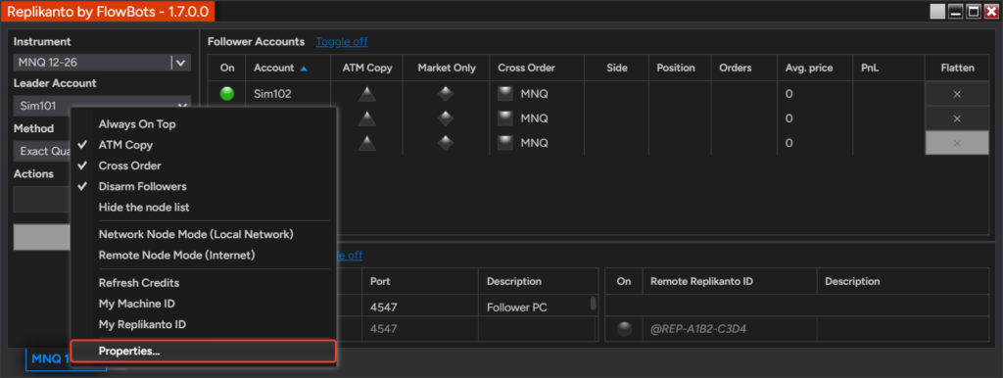Click the Port column header
This screenshot has height=378, width=1003.
click(420, 281)
